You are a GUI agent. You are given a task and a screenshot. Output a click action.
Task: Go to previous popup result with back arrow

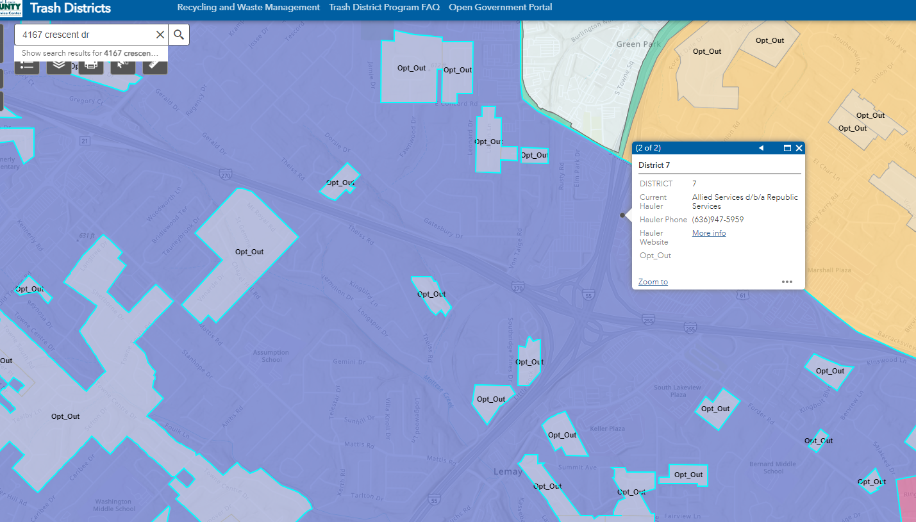pos(761,148)
